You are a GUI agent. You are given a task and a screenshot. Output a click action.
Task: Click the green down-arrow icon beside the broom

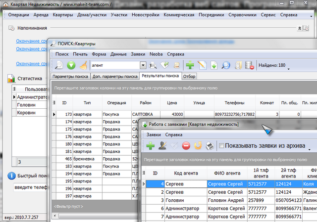(x=71, y=65)
